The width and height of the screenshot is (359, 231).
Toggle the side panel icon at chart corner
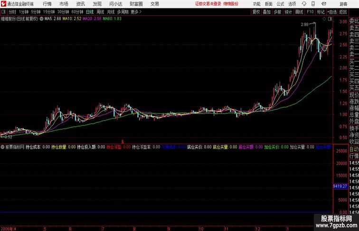330,19
